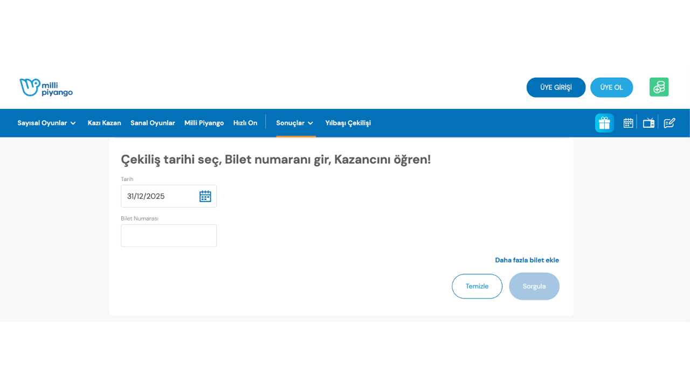690x388 pixels.
Task: Click the ÜYE OL button
Action: pos(611,87)
